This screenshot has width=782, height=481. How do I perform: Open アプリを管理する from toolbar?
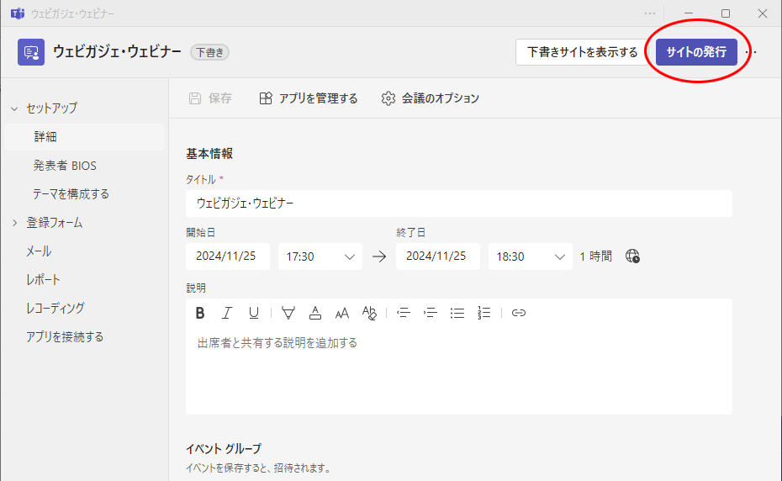[309, 98]
